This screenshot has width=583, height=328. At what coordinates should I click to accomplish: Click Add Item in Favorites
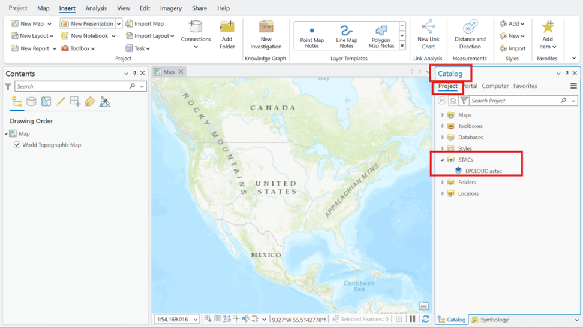[548, 35]
